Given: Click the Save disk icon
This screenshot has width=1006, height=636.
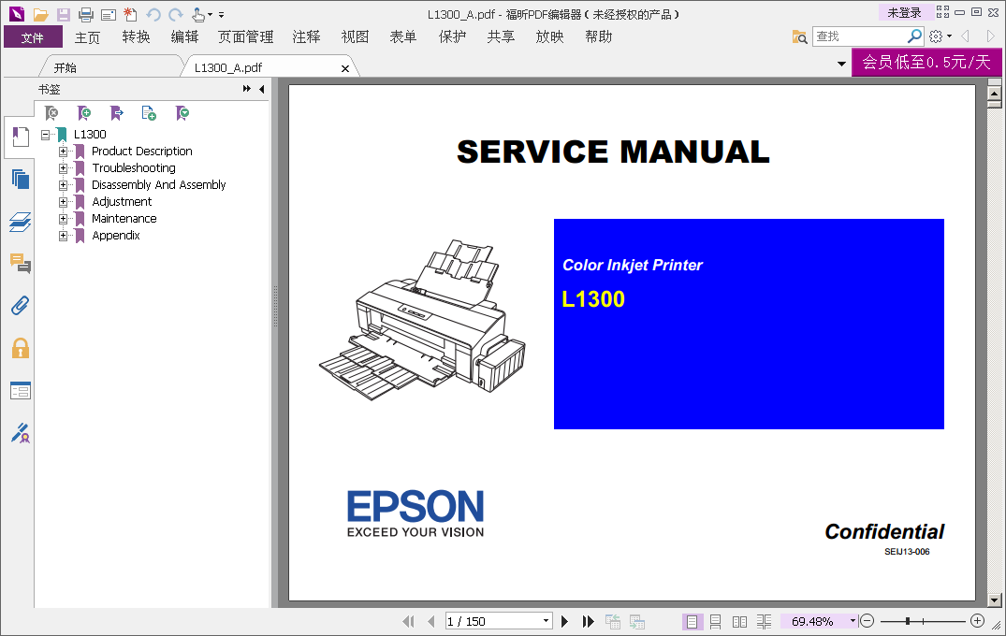Looking at the screenshot, I should tap(63, 14).
